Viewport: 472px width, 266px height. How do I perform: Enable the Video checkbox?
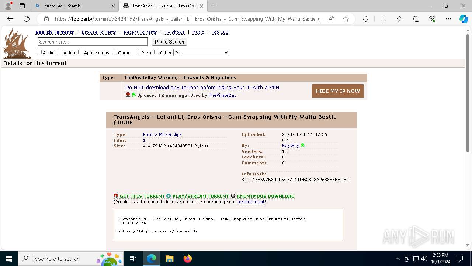60,52
